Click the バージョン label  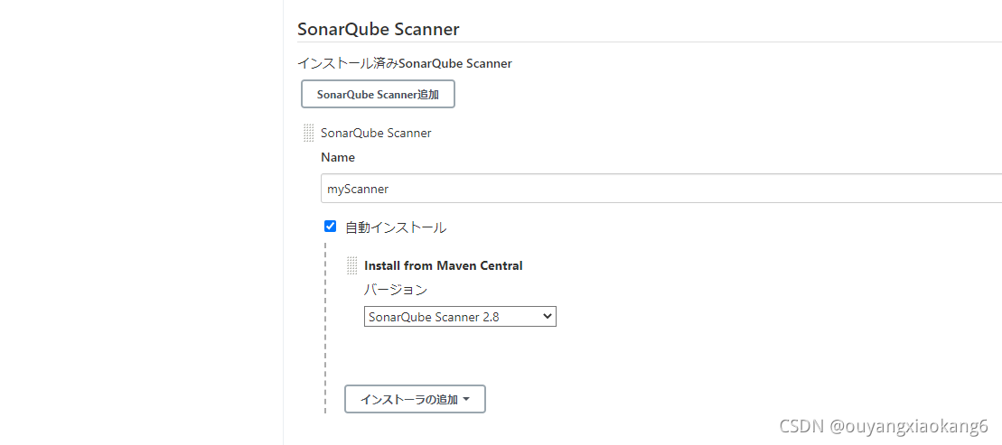tap(396, 290)
